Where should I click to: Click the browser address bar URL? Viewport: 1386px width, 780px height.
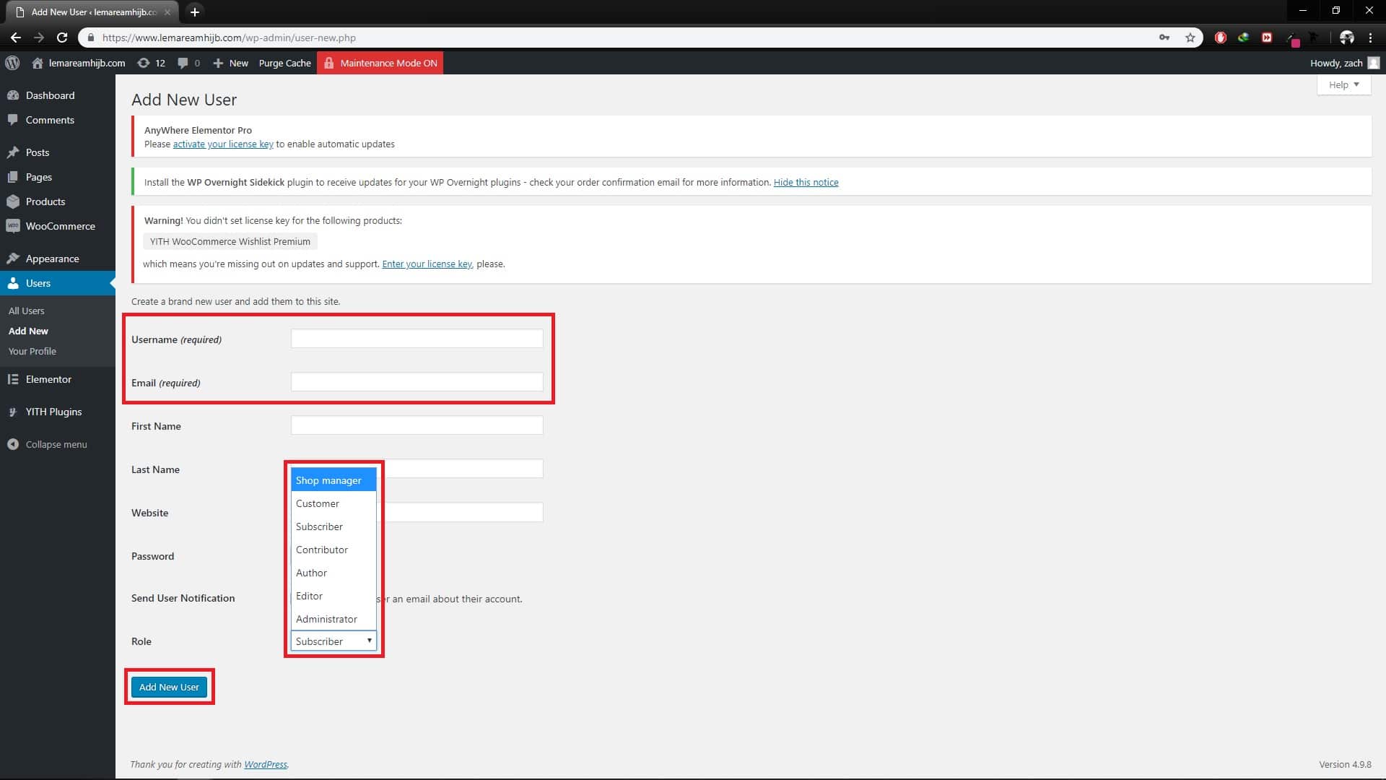click(229, 38)
